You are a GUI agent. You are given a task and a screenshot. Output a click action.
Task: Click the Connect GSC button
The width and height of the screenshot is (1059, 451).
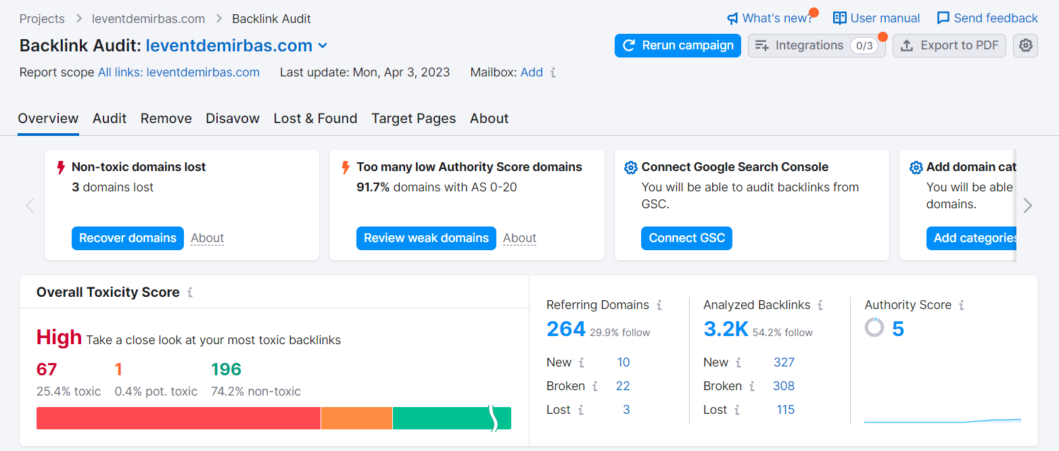(686, 238)
